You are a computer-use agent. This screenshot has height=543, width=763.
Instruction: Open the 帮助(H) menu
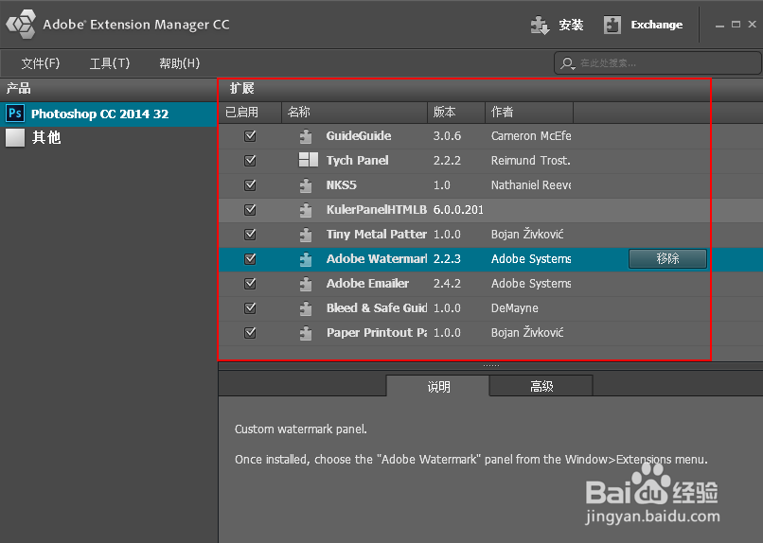[x=180, y=63]
